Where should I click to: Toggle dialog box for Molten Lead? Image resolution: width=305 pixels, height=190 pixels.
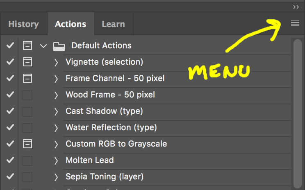(27, 161)
